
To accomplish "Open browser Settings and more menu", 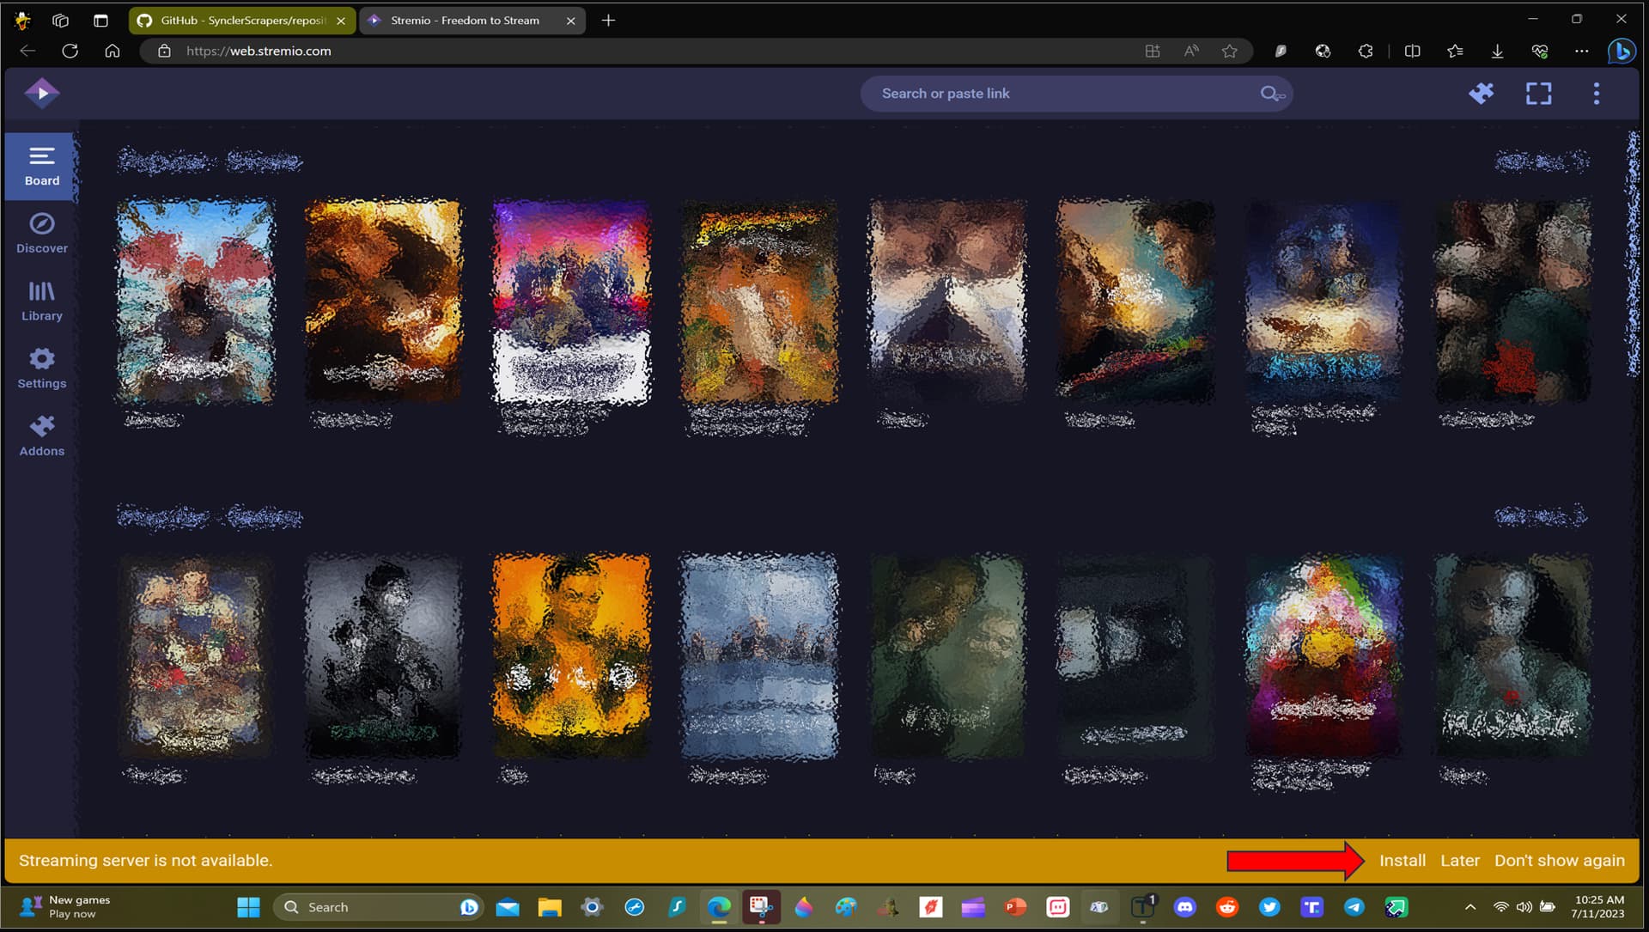I will pyautogui.click(x=1581, y=51).
